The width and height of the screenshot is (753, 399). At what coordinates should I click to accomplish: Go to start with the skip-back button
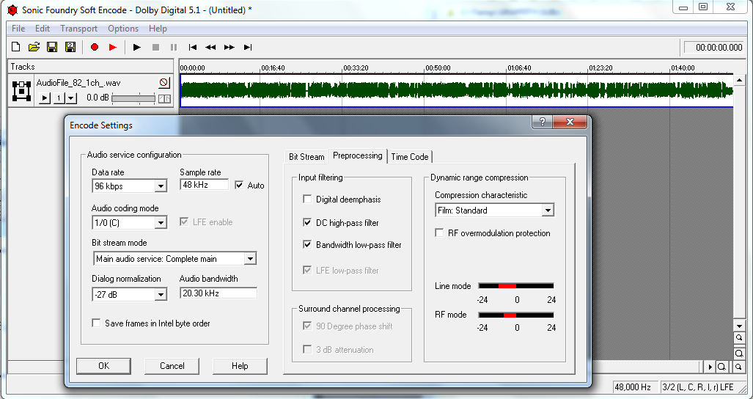(x=193, y=47)
